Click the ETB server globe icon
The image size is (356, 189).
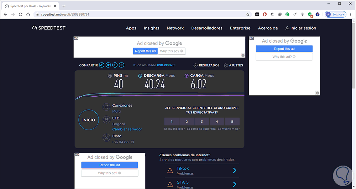106,120
